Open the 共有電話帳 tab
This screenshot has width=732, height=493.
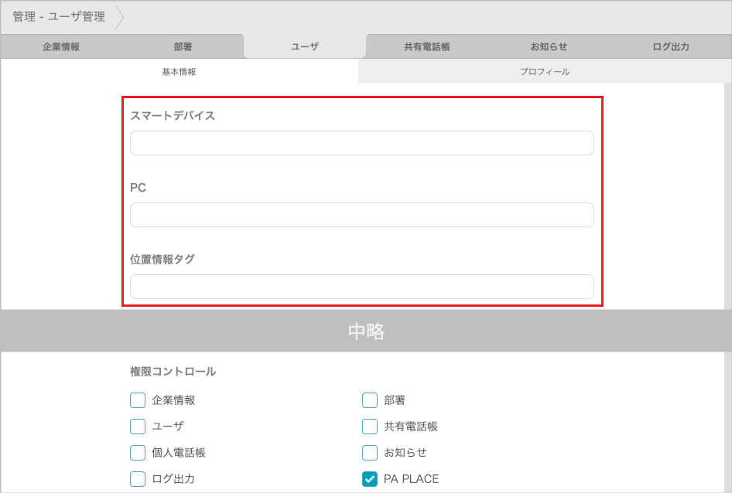(427, 46)
